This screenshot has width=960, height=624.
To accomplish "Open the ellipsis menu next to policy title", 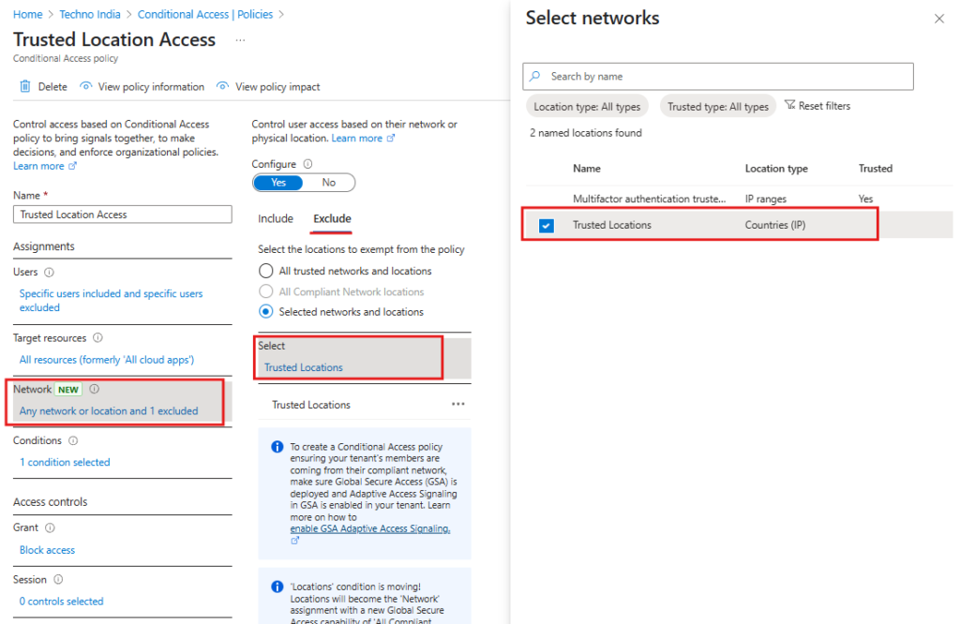I will click(x=240, y=39).
